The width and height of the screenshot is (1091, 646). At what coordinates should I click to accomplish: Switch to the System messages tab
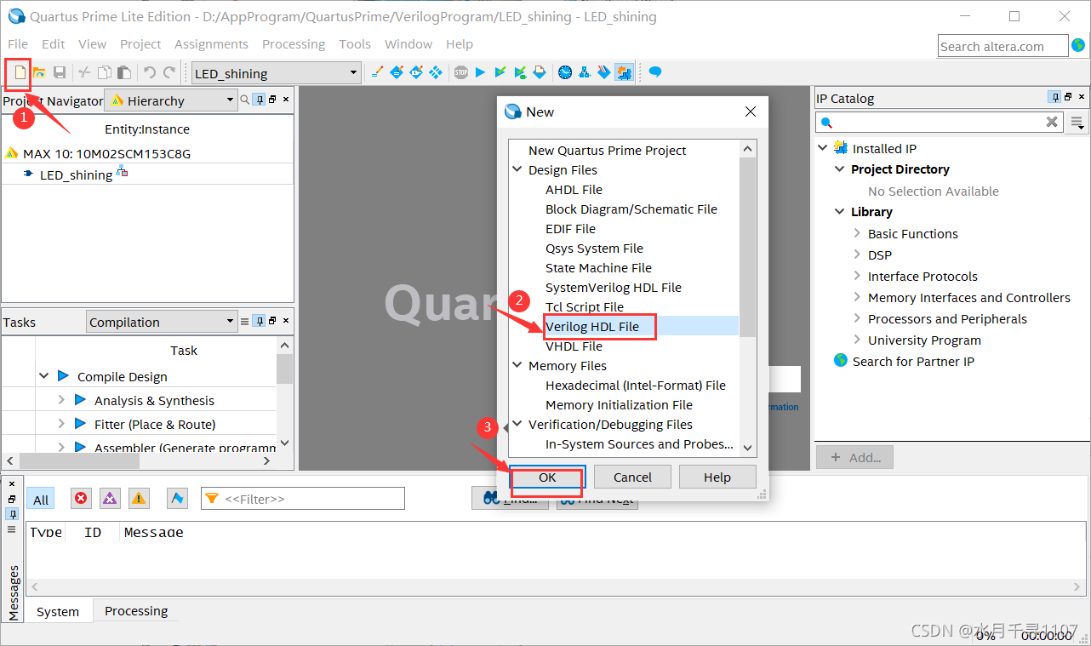point(58,611)
